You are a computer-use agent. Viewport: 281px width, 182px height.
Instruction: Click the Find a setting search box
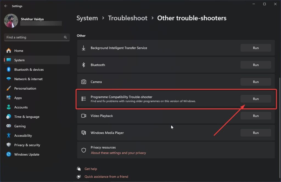(37, 37)
